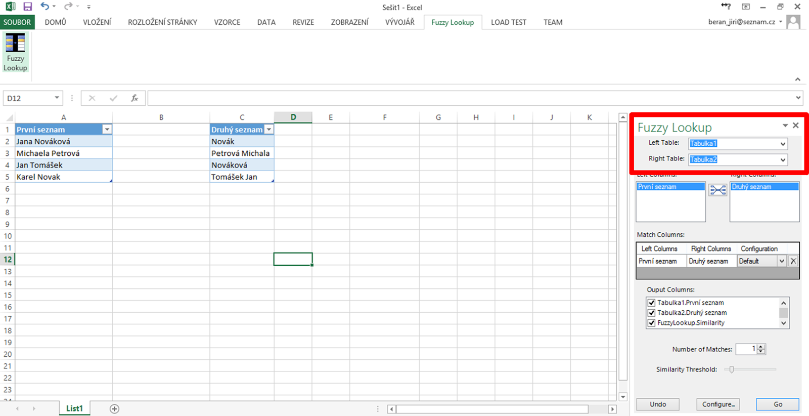809x416 pixels.
Task: Click the Configure... button
Action: pos(718,404)
